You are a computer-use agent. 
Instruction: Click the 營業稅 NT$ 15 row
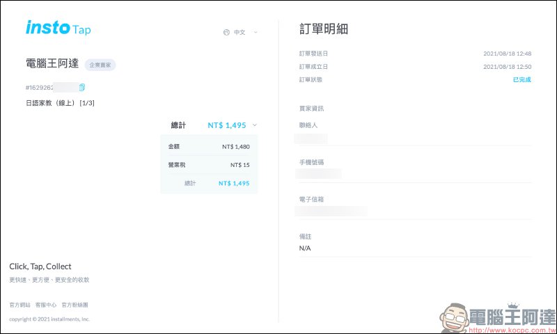tap(209, 165)
